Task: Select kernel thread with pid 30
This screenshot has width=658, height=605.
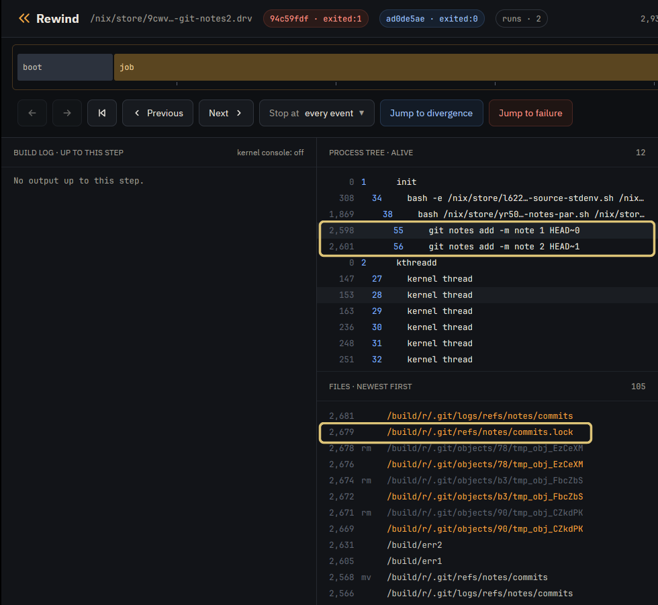Action: 487,327
